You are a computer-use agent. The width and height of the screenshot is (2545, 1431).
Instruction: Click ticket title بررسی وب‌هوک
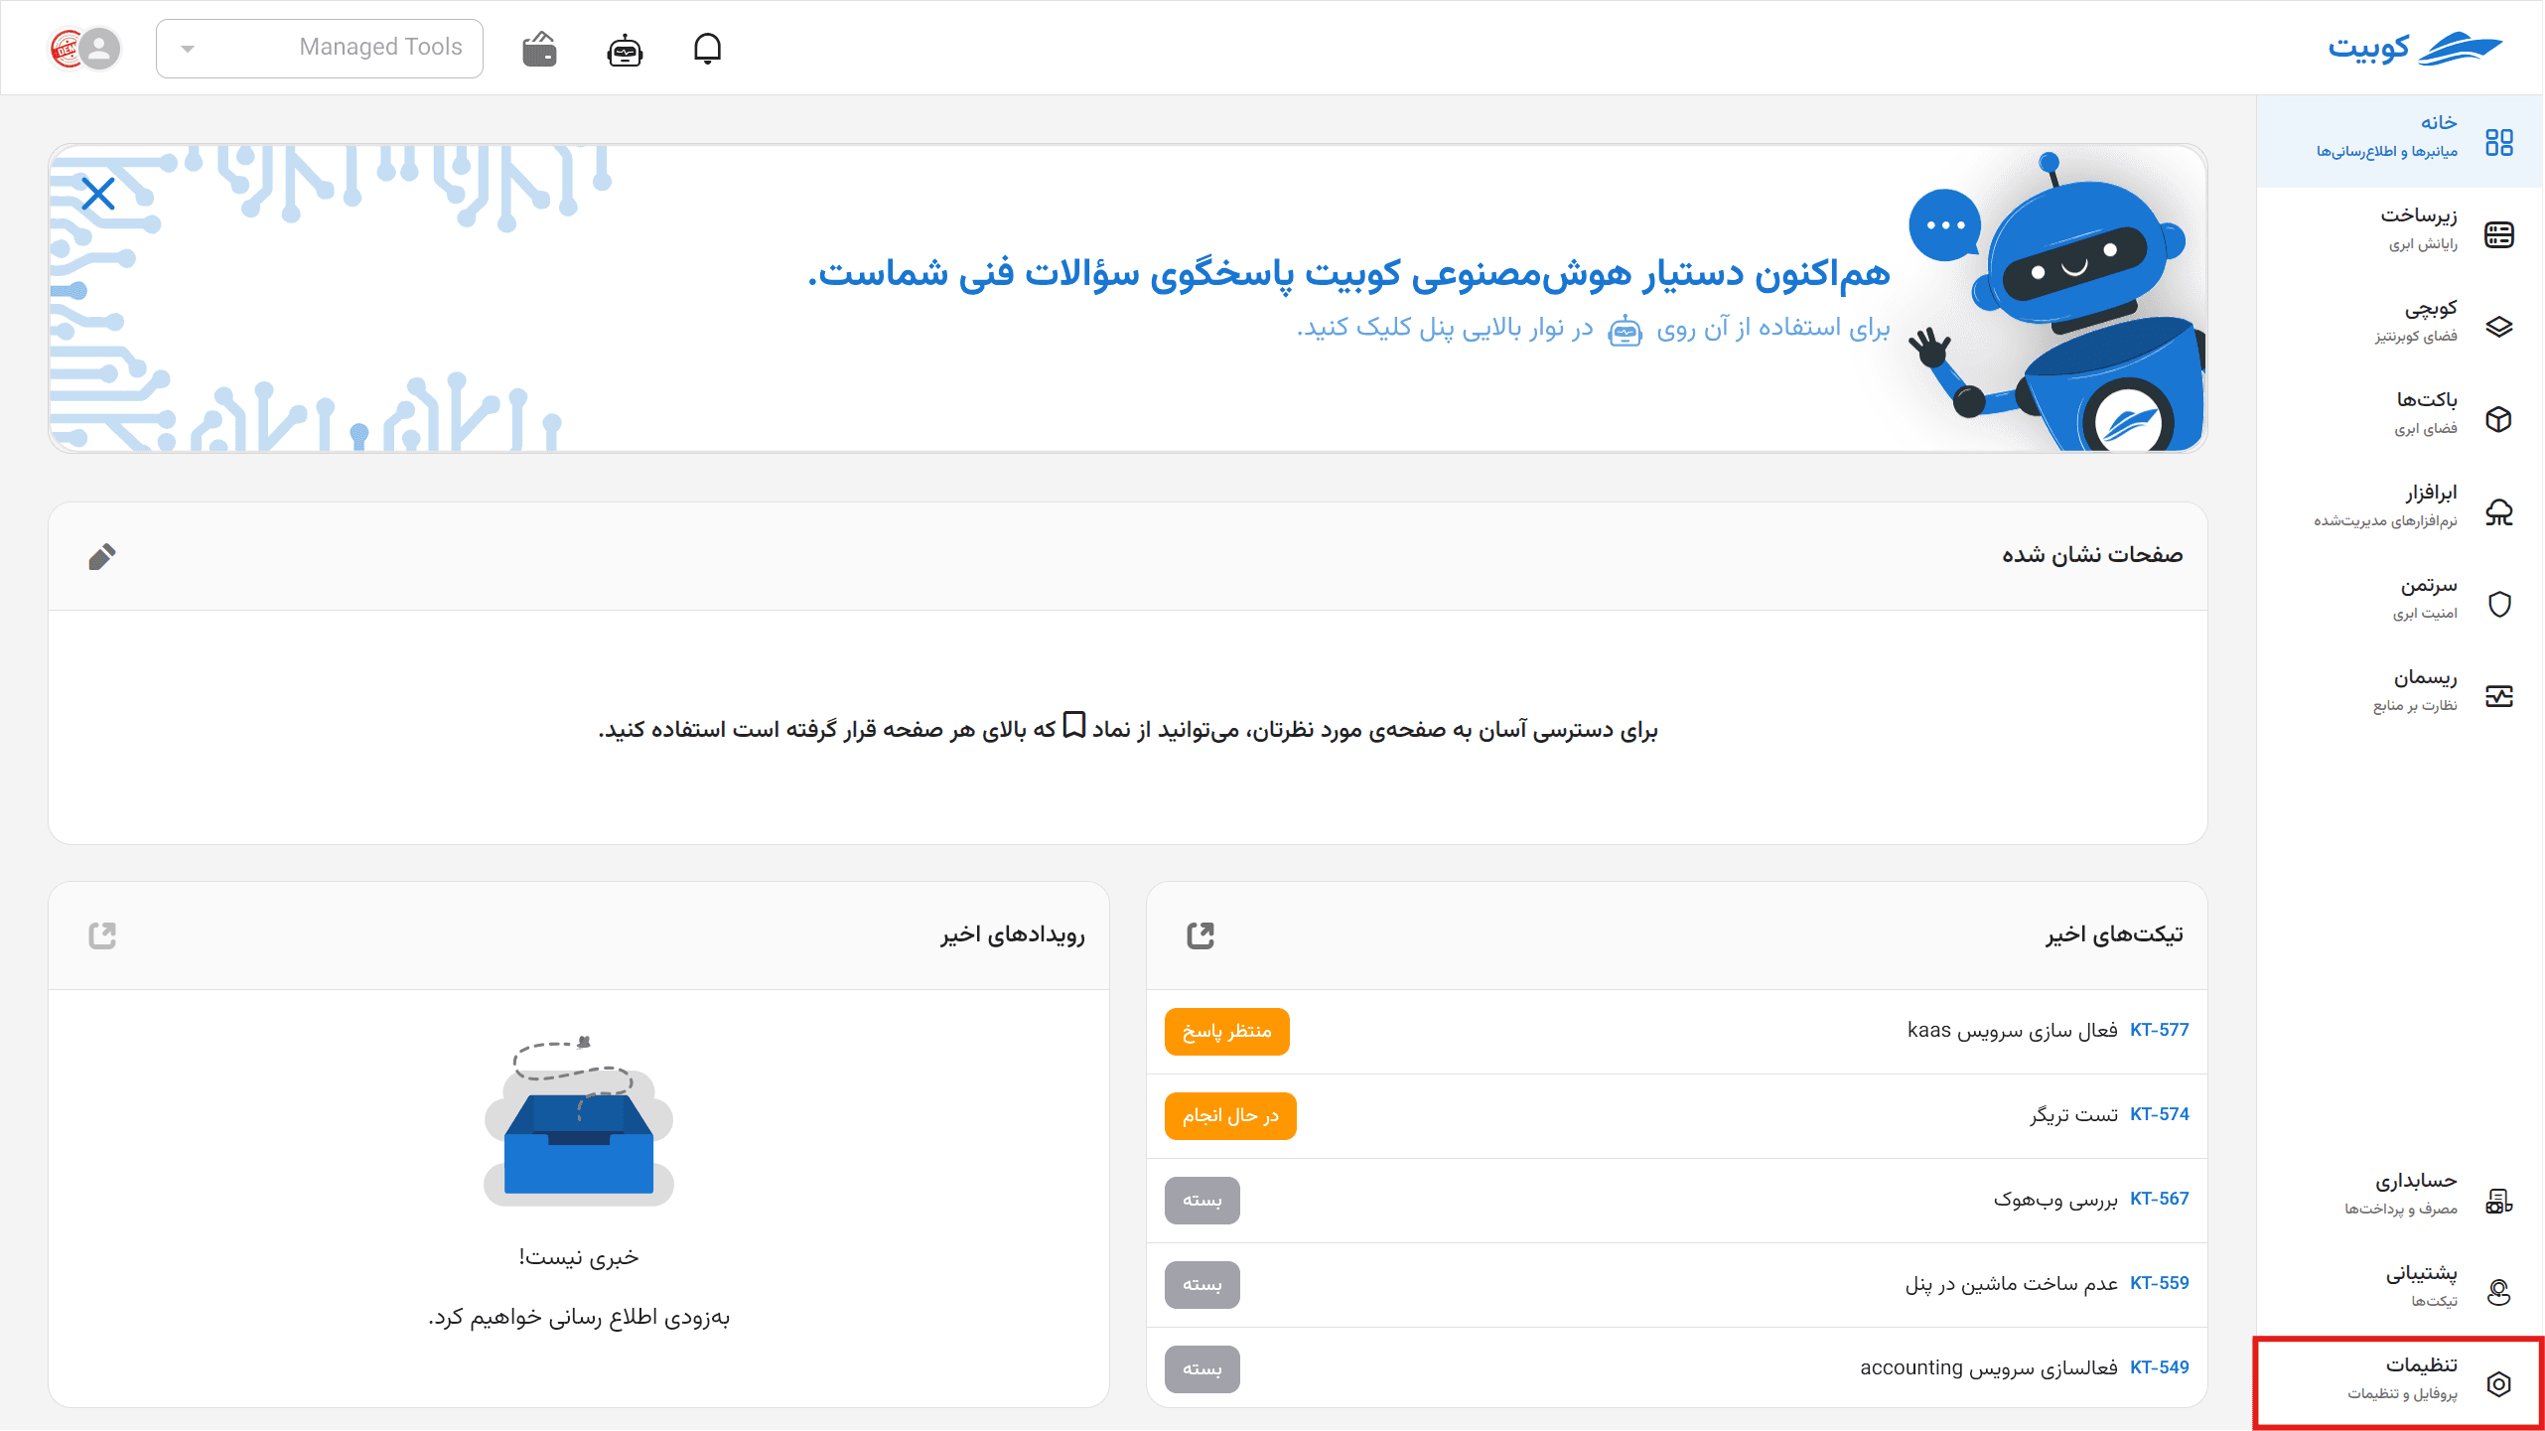pos(2055,1199)
